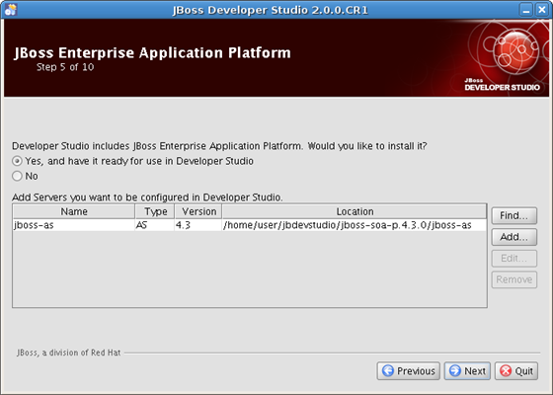This screenshot has width=553, height=395.
Task: Select the No radio option
Action: point(17,176)
